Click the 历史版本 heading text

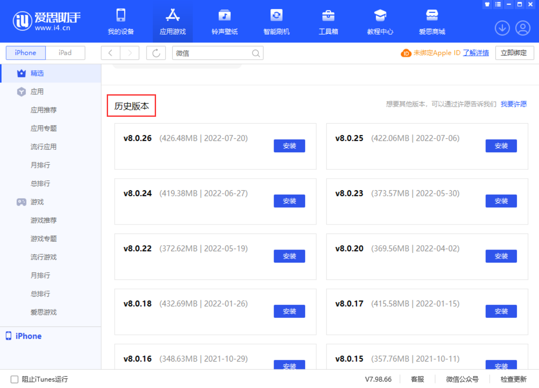pos(131,106)
